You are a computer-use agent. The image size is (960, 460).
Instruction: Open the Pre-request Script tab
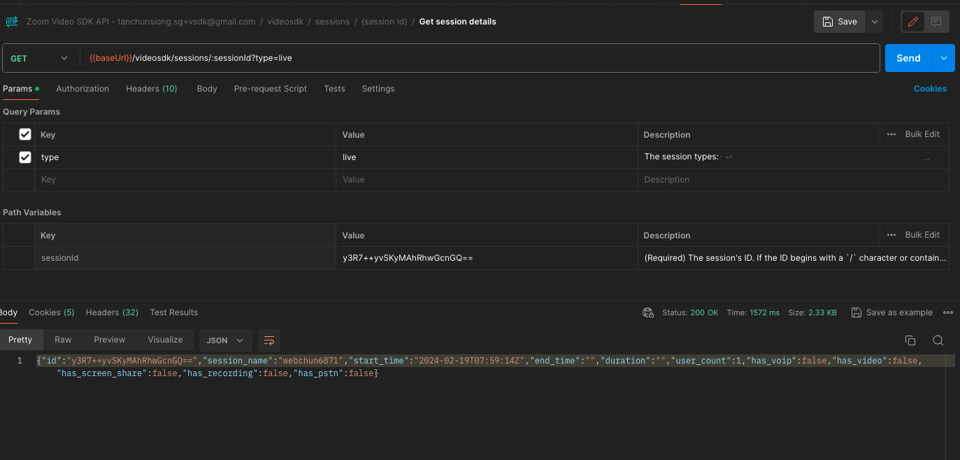tap(271, 89)
